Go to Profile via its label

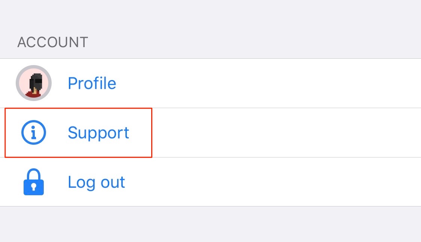pyautogui.click(x=92, y=83)
